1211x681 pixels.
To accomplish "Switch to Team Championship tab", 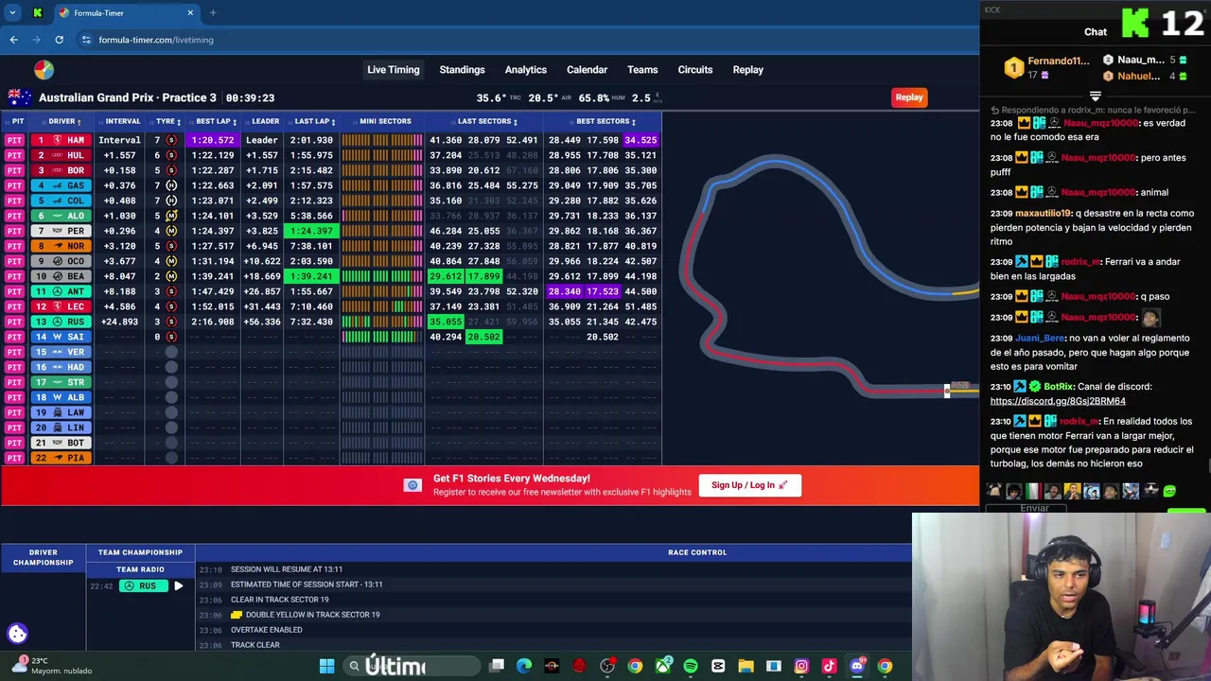I will click(140, 552).
